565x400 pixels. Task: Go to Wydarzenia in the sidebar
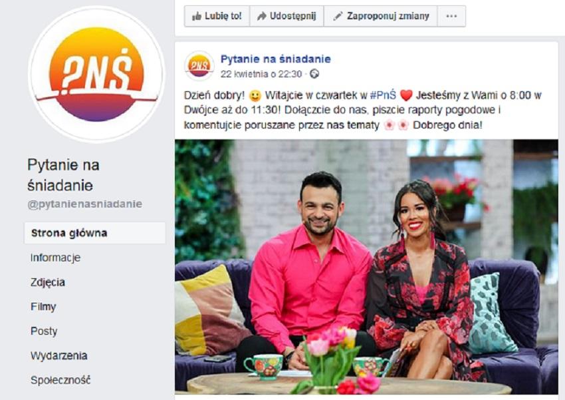58,355
